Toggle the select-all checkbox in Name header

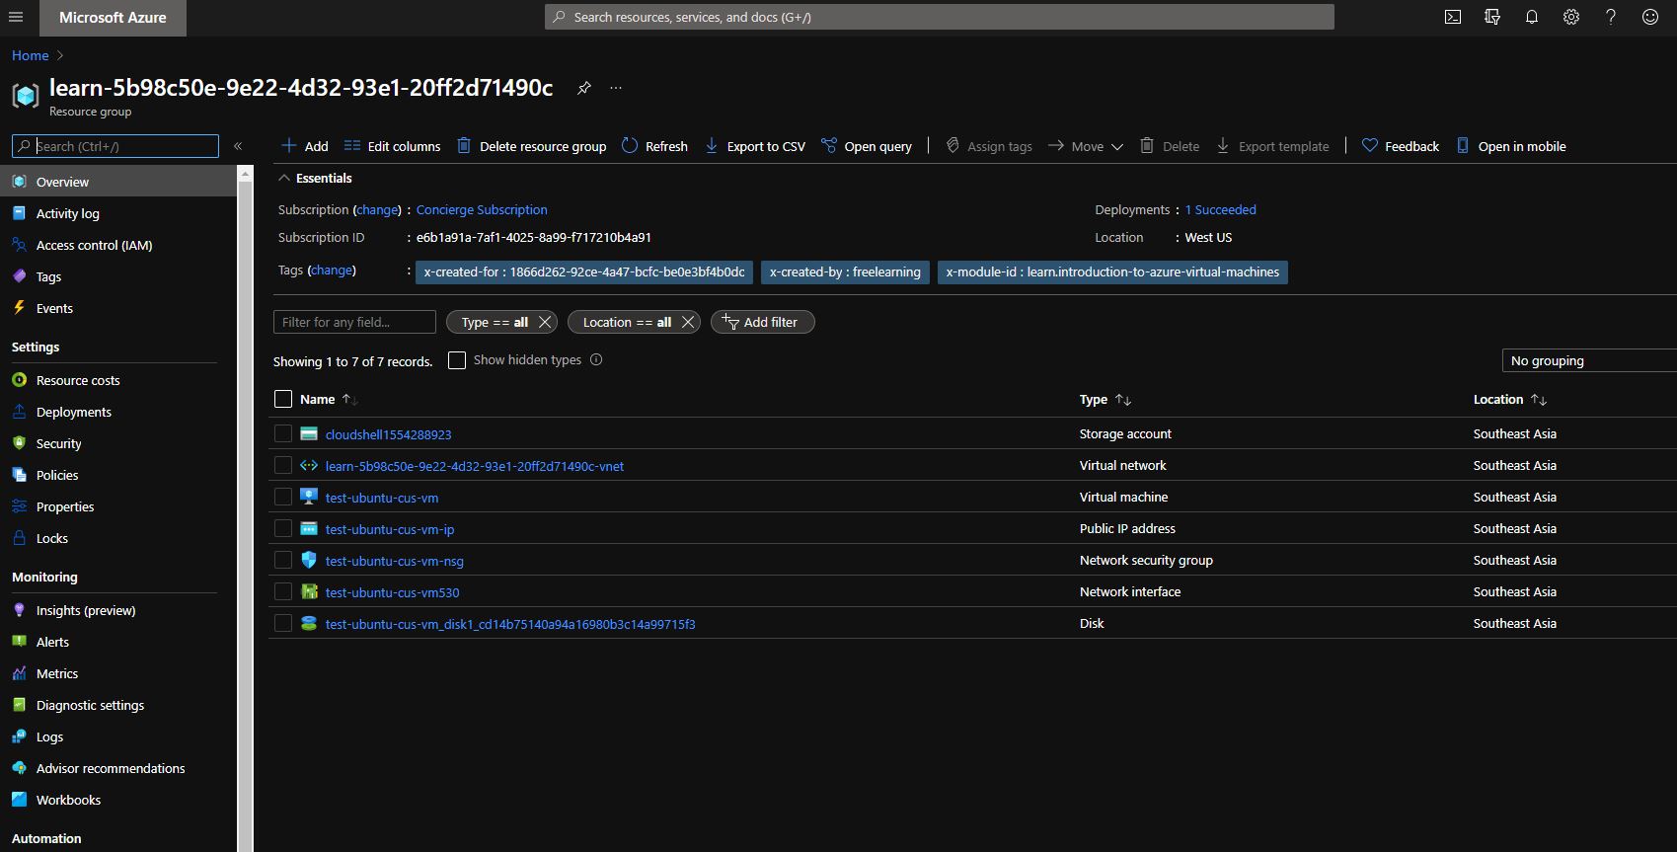[x=283, y=399]
